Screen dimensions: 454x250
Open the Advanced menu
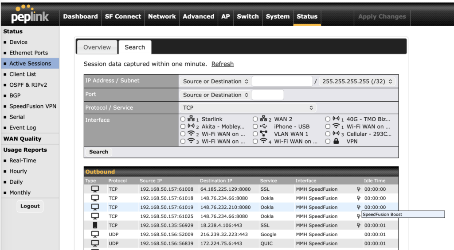(198, 16)
